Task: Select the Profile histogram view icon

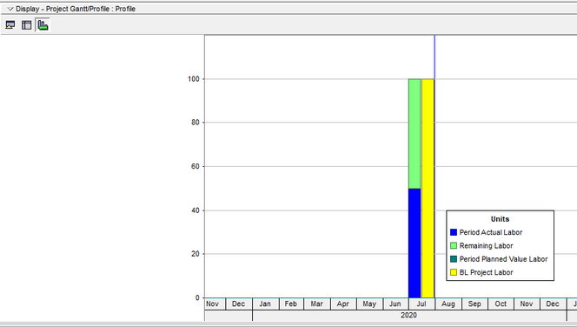Action: (x=43, y=25)
